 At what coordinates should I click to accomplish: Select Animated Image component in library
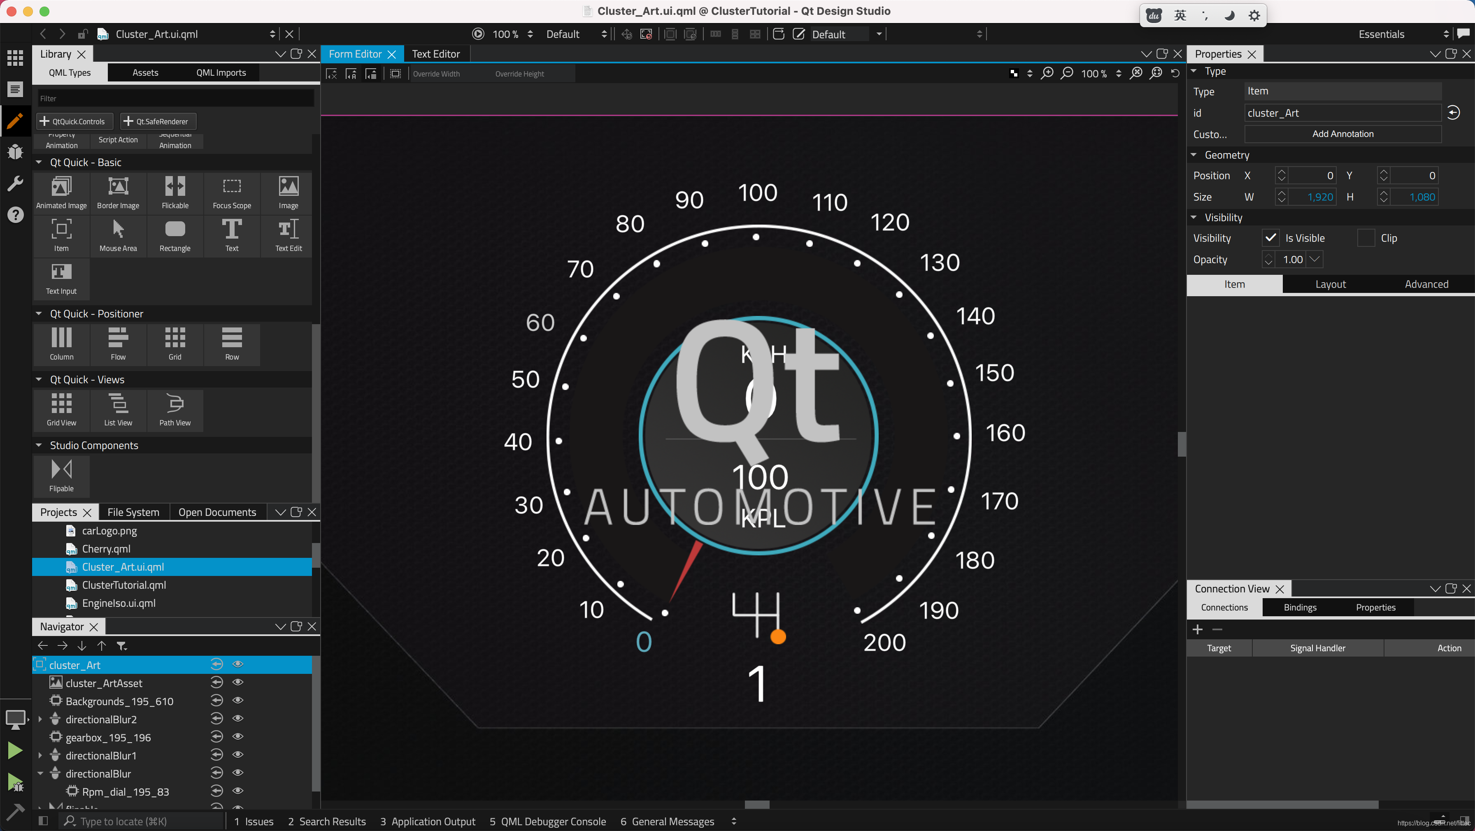coord(61,193)
